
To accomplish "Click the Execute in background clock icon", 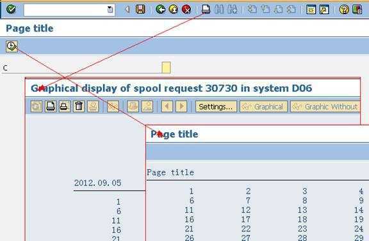I will point(12,46).
